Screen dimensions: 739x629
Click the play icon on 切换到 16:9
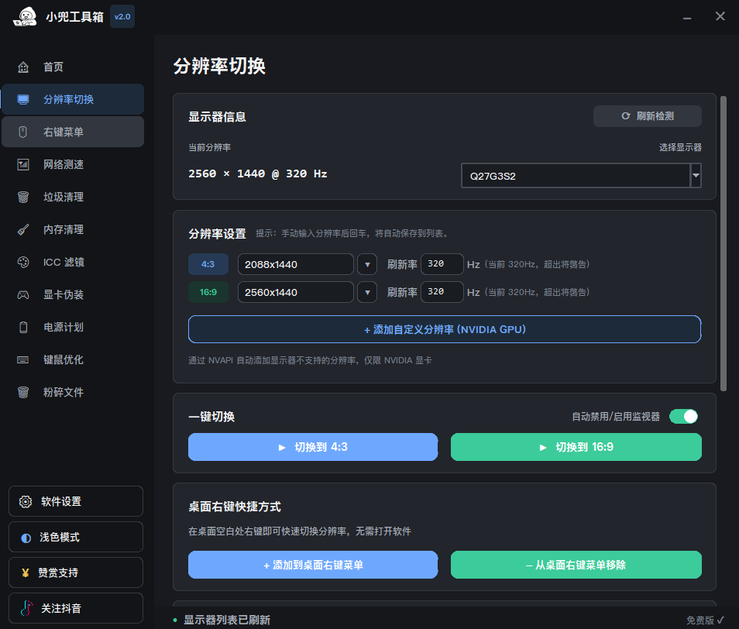point(543,447)
